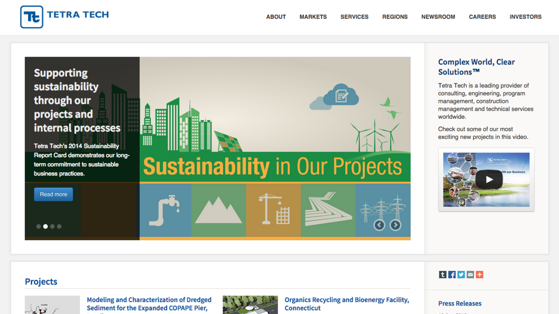Share the page on Tumblr
Image resolution: width=559 pixels, height=314 pixels.
443,274
